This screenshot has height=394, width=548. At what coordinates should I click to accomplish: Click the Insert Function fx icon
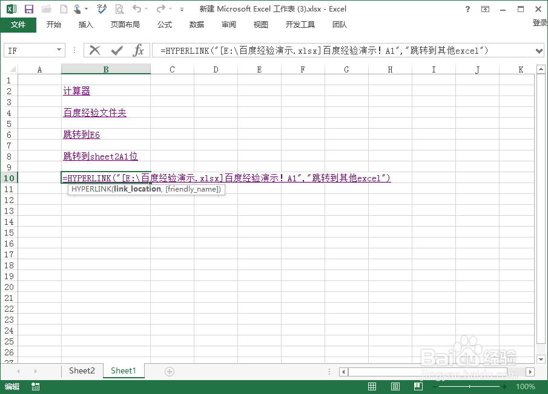tap(139, 51)
